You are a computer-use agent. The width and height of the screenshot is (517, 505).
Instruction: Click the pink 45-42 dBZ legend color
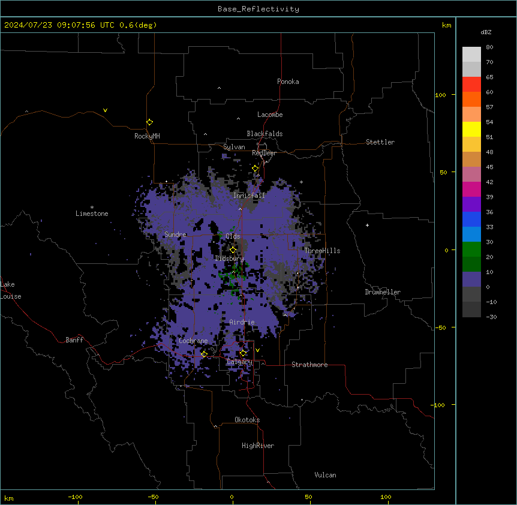point(471,175)
